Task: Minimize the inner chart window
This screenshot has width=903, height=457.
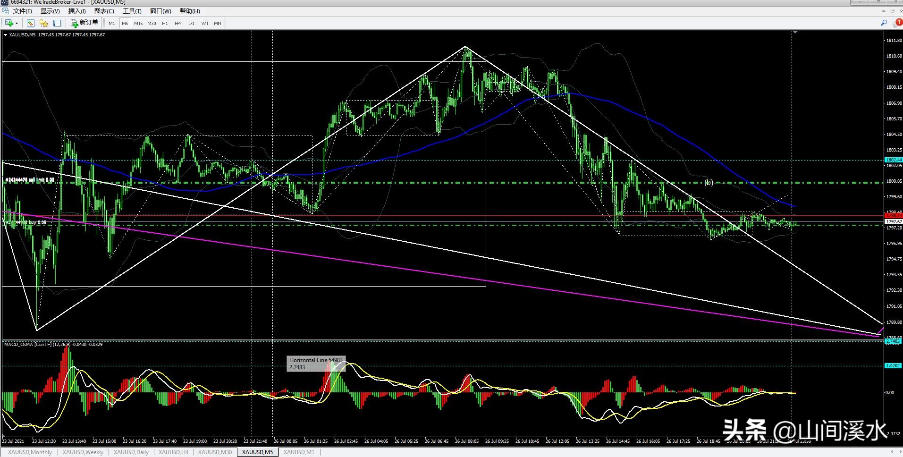Action: tap(883, 11)
